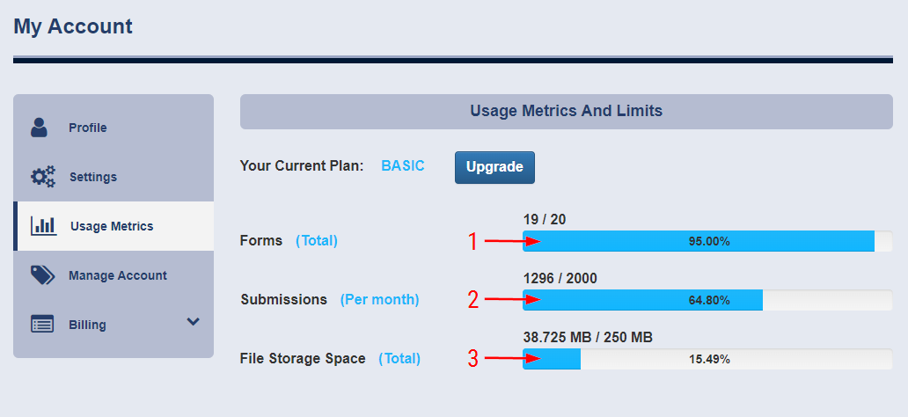Click the Usage Metrics And Limits header
Image resolution: width=908 pixels, height=417 pixels.
point(567,111)
